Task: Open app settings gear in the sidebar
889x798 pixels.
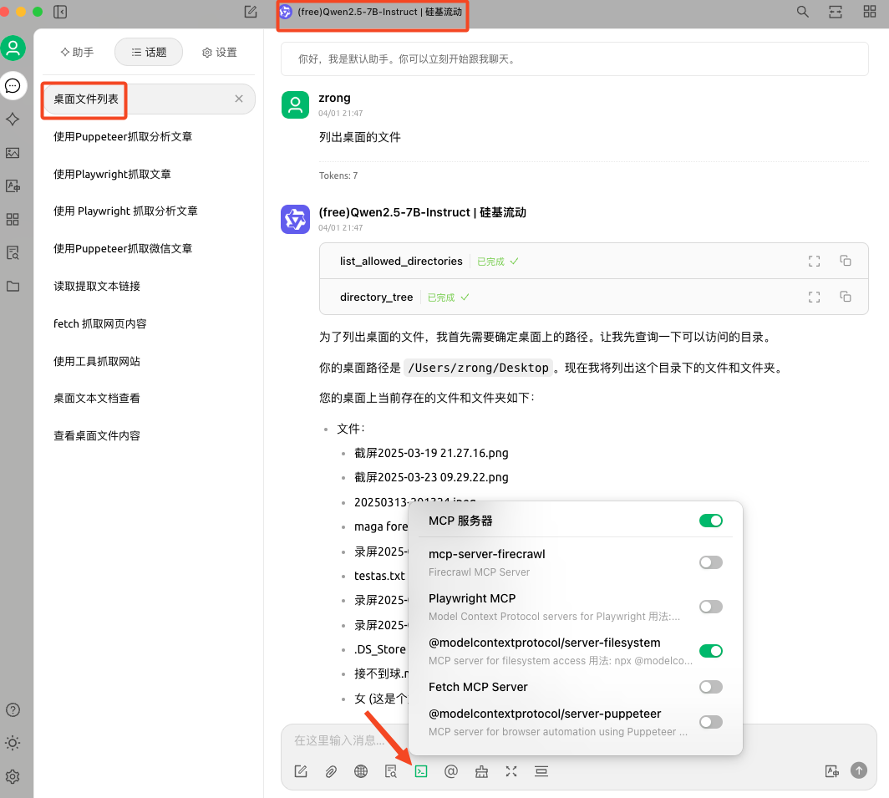Action: coord(13,776)
